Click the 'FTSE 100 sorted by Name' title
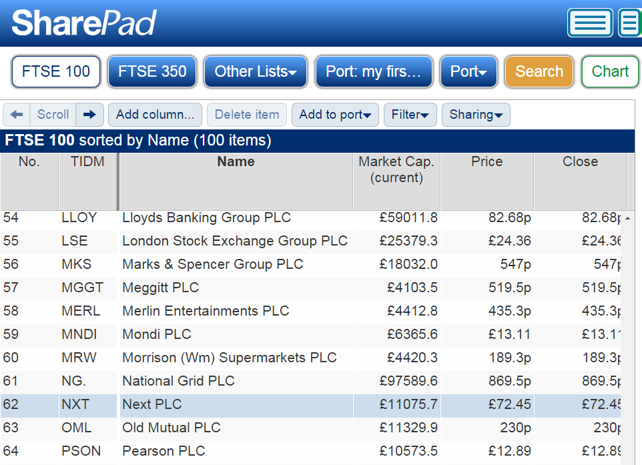 138,140
